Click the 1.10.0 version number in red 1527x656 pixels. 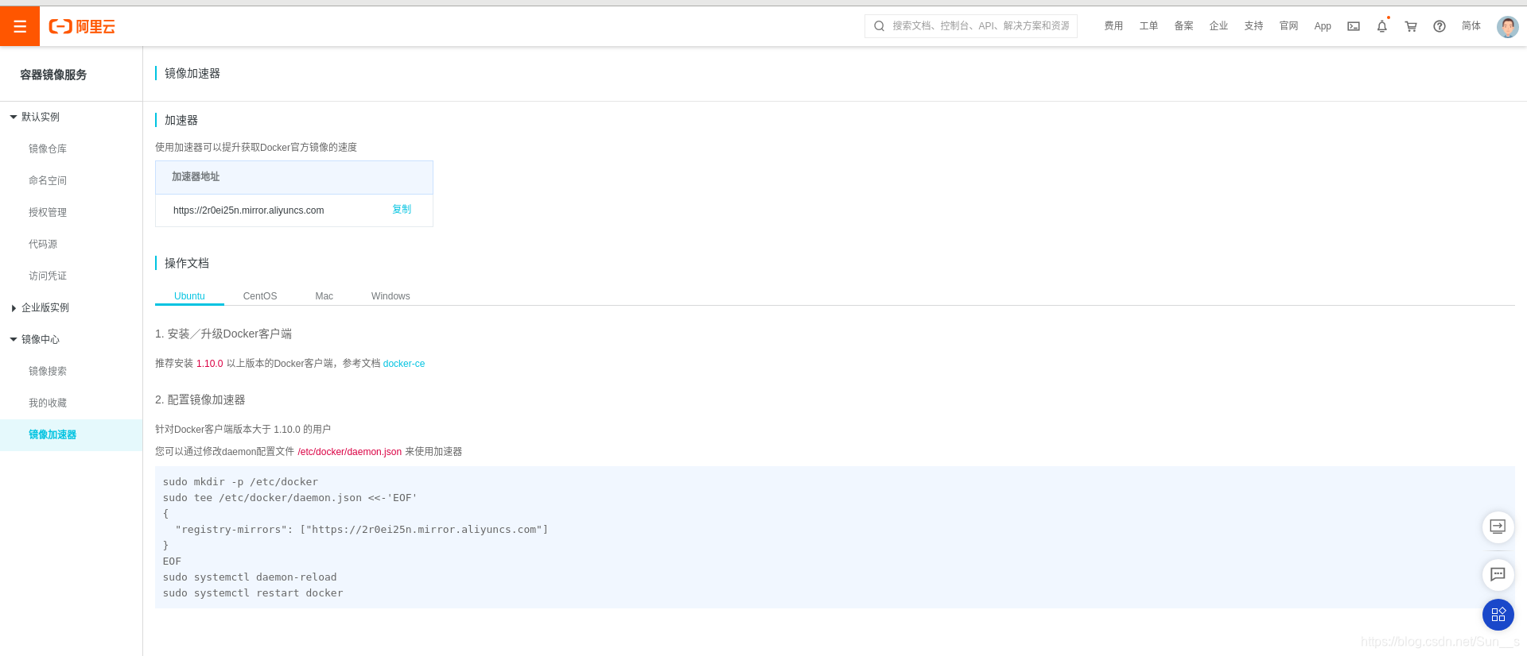[210, 364]
